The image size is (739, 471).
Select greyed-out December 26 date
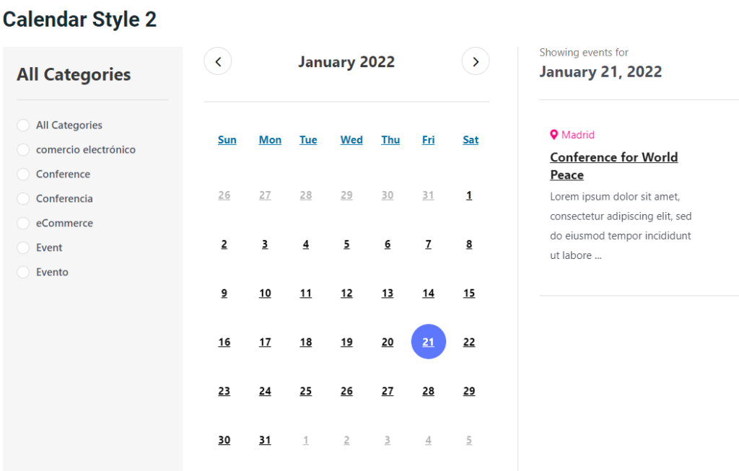click(224, 195)
